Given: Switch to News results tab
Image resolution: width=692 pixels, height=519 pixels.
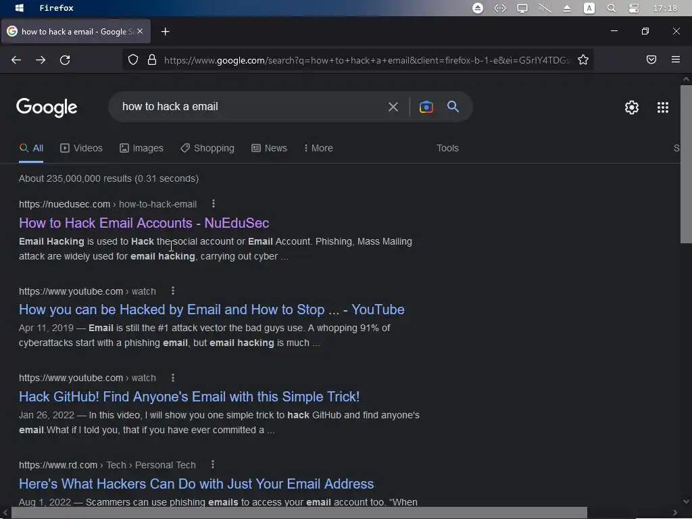Looking at the screenshot, I should 269,148.
